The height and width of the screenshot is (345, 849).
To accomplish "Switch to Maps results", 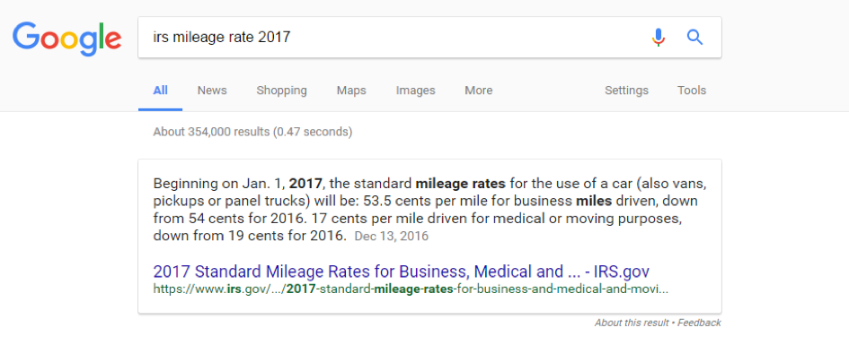I will point(351,91).
